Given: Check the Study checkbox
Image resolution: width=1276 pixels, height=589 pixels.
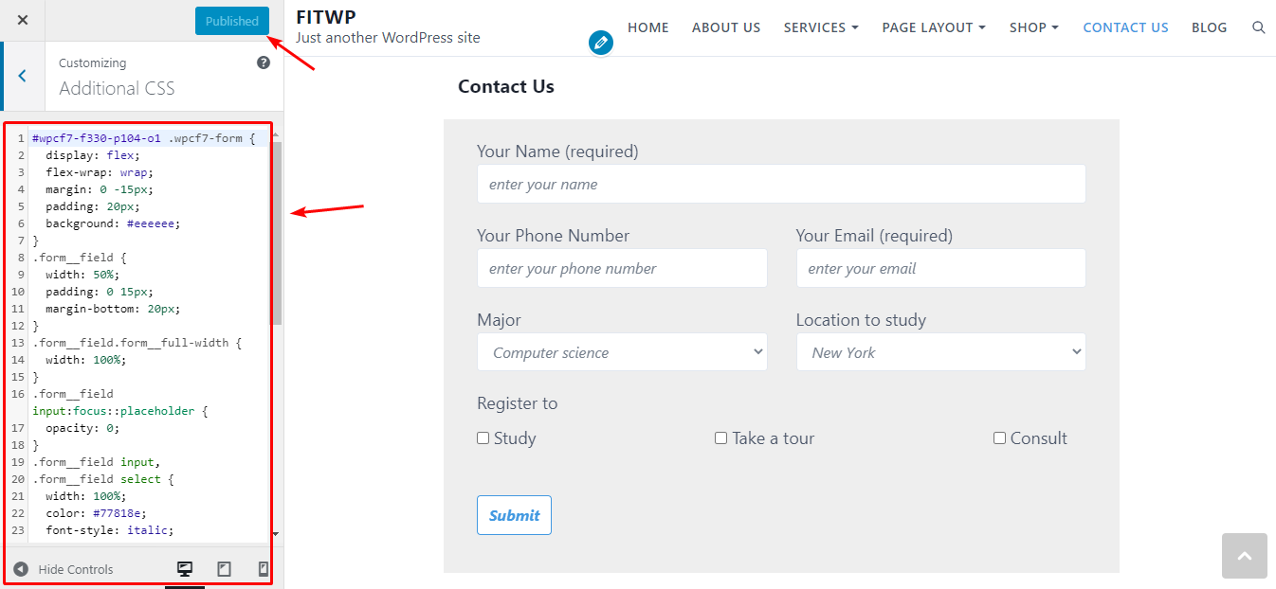Looking at the screenshot, I should 483,438.
